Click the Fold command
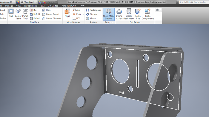 coord(2,14)
